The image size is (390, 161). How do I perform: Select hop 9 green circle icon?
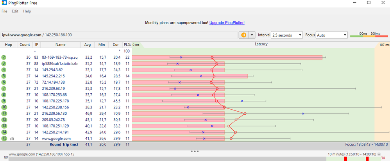(4, 101)
